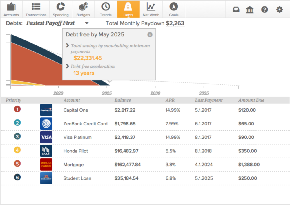This screenshot has height=205, width=290.
Task: Select the Honda Pilot account name
Action: pyautogui.click(x=76, y=151)
